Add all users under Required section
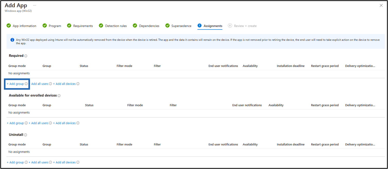 click(x=40, y=84)
